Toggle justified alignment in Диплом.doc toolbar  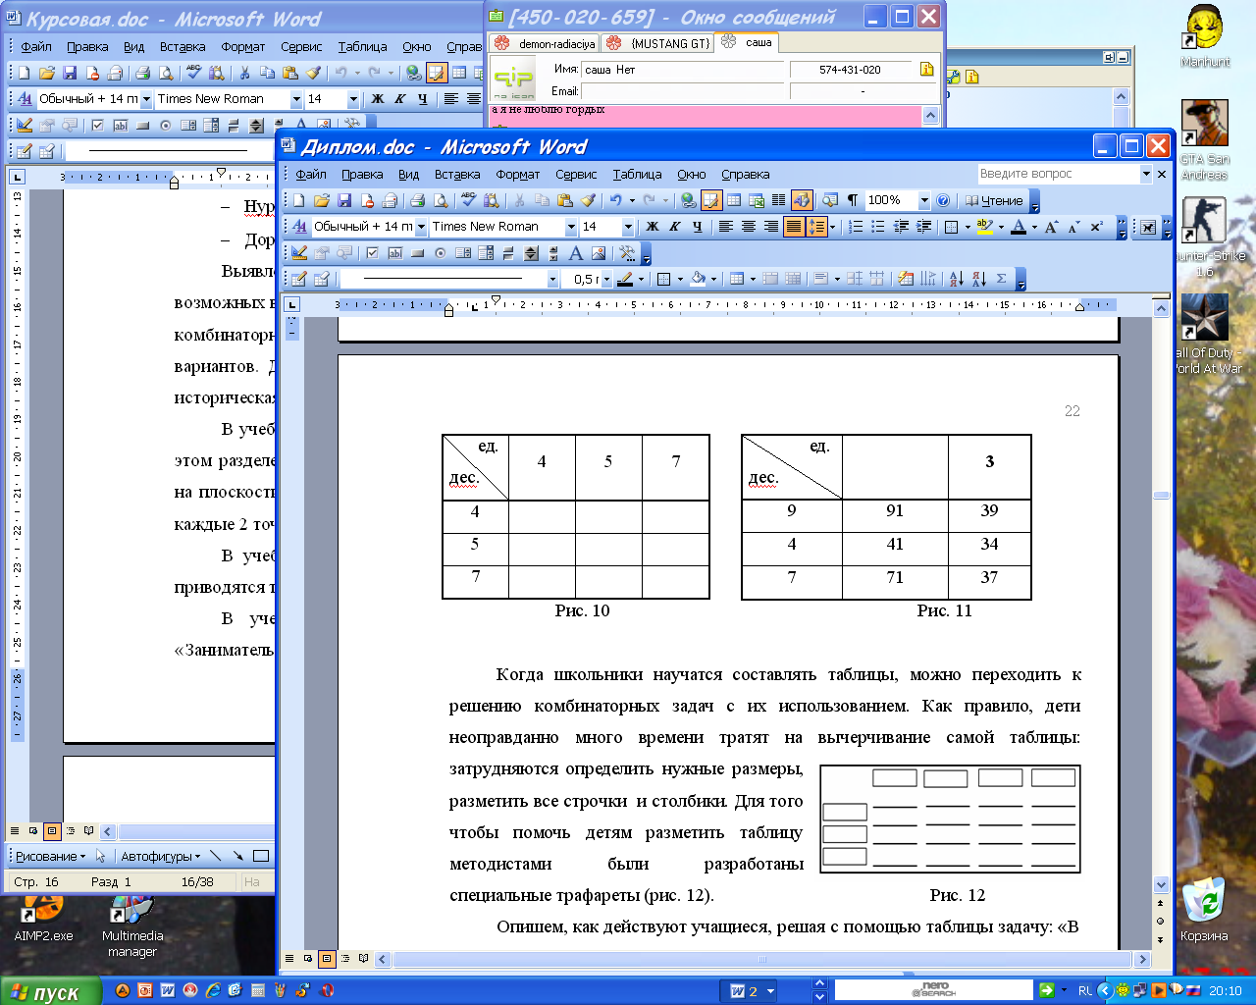[793, 227]
